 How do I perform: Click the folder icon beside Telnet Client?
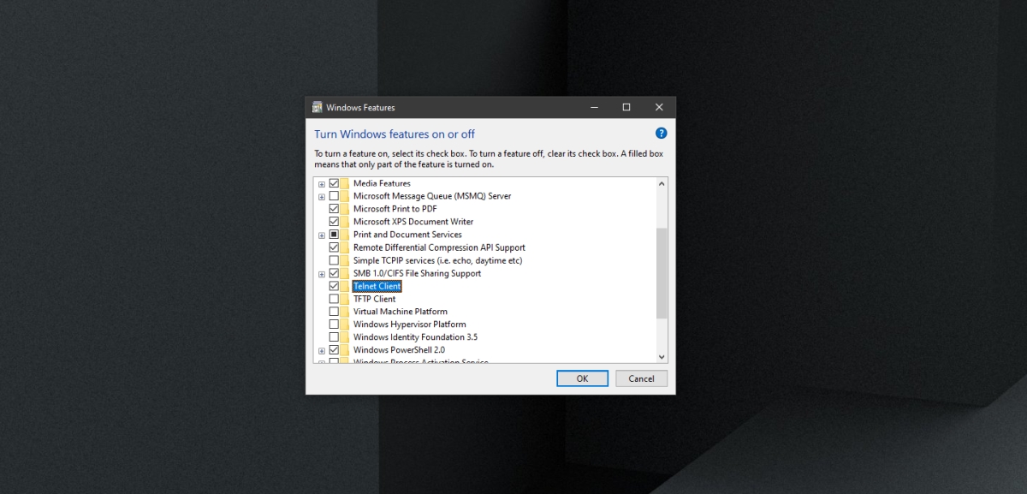tap(346, 286)
